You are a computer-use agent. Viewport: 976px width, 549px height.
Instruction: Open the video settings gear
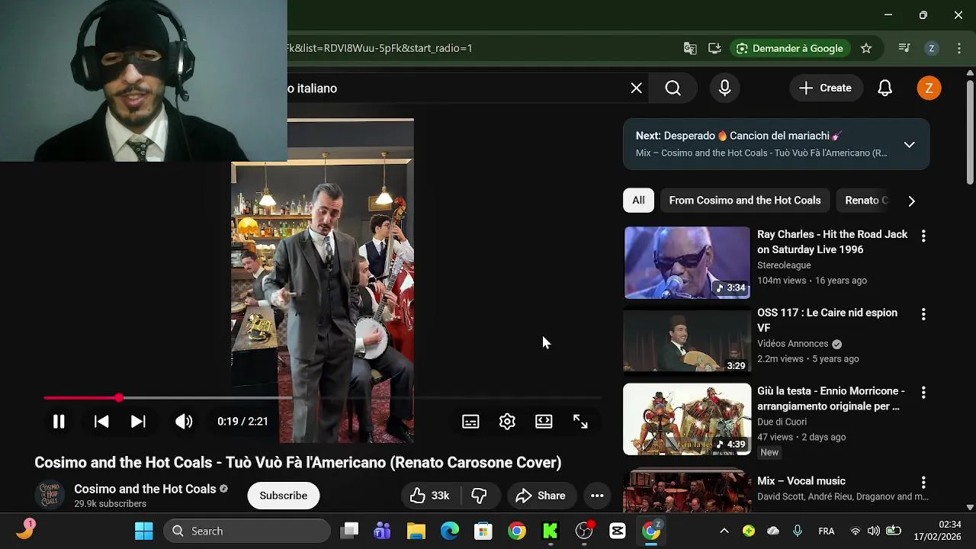tap(507, 422)
